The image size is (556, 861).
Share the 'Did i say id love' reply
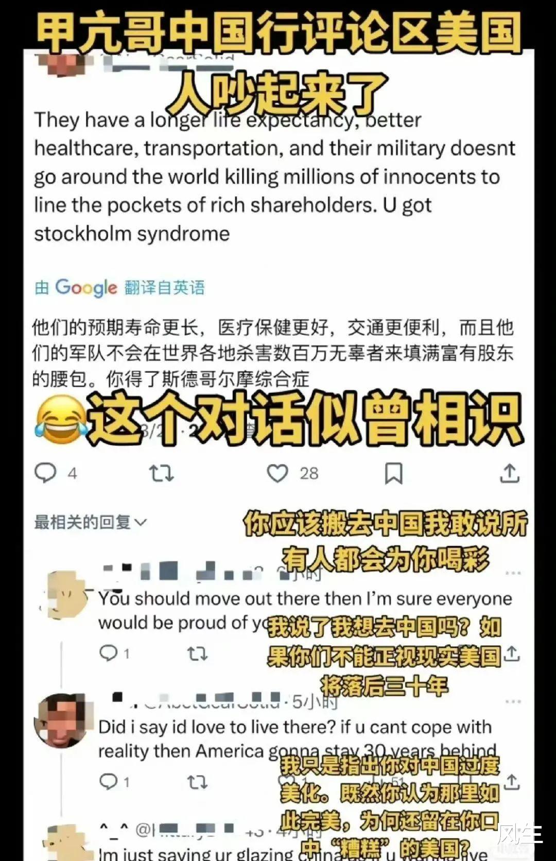point(511,782)
